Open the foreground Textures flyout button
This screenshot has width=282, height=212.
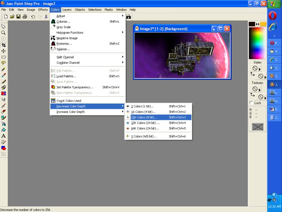tap(260, 90)
